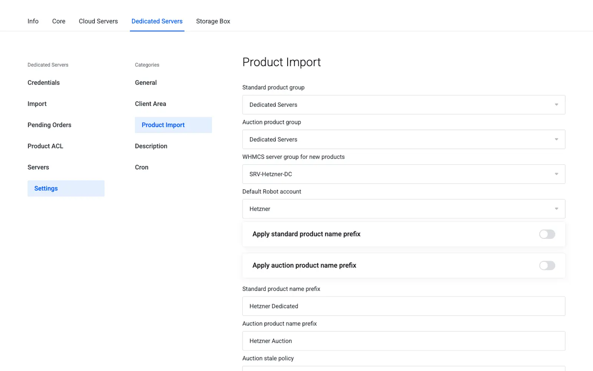Go to the Cloud Servers tab
Viewport: 593px width, 371px height.
click(98, 21)
